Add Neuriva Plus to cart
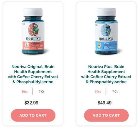139x128 pixels. (106, 115)
